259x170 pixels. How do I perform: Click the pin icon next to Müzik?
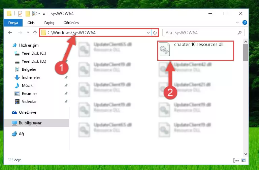(66, 86)
